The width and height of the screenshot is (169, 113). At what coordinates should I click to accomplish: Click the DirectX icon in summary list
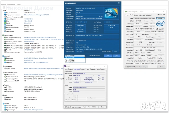5,23
